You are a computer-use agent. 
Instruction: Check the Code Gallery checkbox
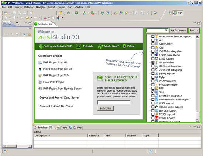click(x=153, y=44)
